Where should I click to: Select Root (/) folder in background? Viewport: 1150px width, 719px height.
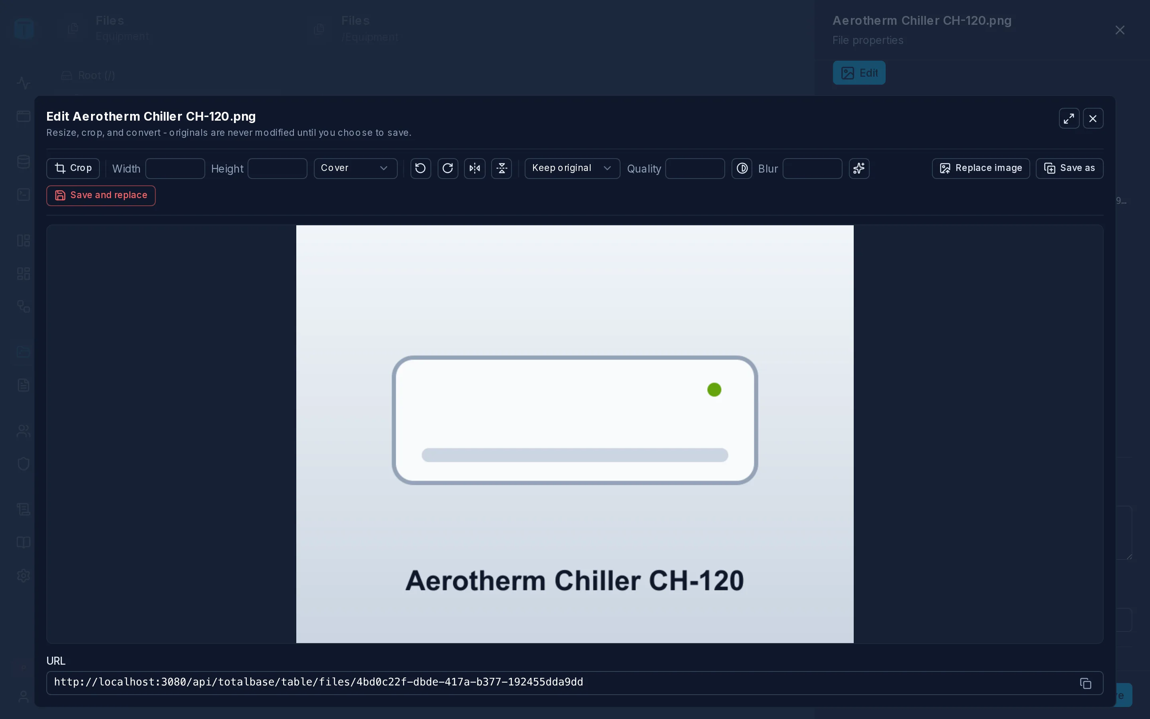(x=88, y=75)
